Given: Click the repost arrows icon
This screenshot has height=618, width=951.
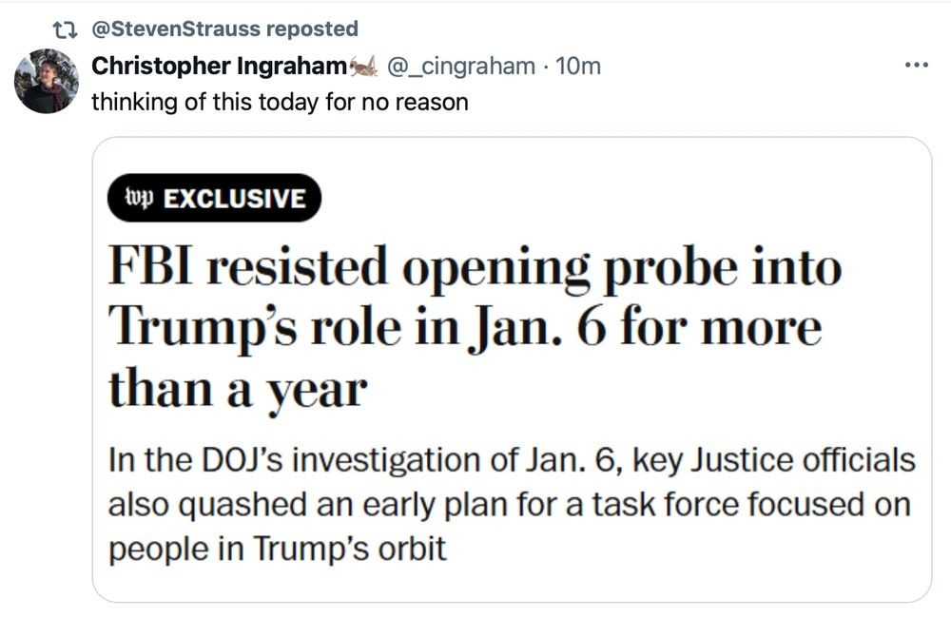Looking at the screenshot, I should (x=68, y=29).
